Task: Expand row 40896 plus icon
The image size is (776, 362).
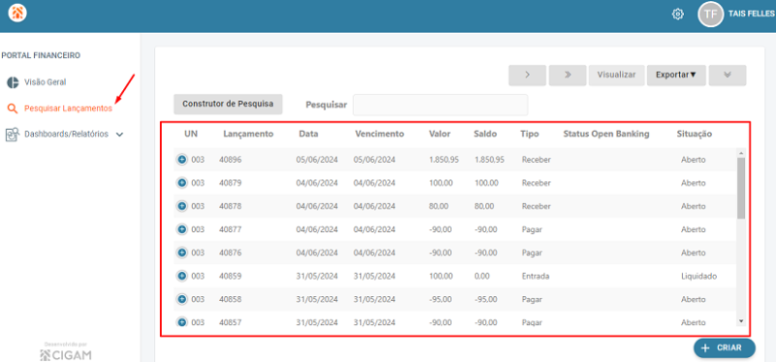Action: coord(181,159)
